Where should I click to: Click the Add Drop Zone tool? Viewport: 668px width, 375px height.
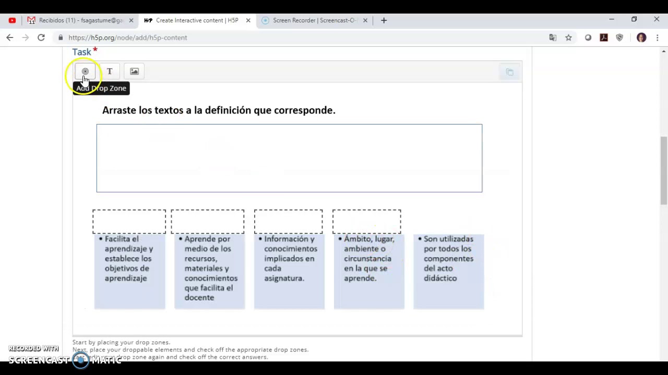point(85,71)
